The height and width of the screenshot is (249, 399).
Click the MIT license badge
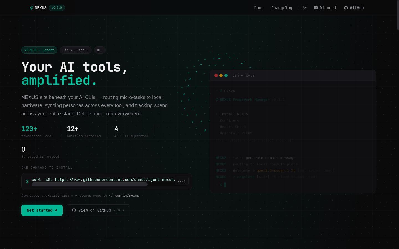point(100,50)
